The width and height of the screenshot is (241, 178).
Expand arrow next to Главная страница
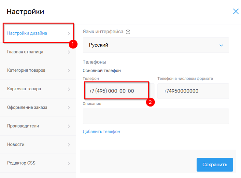pos(69,52)
